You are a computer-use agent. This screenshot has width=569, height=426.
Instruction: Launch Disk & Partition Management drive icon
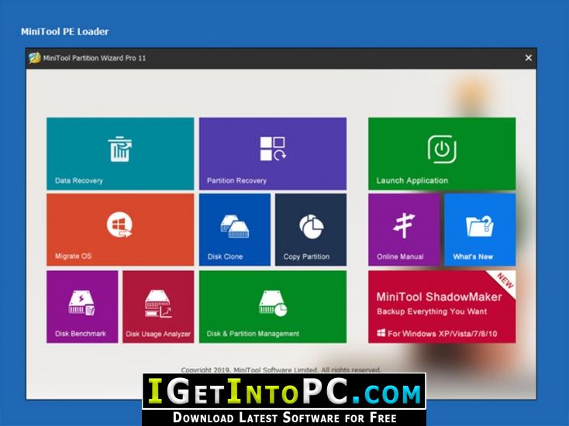coord(272,303)
